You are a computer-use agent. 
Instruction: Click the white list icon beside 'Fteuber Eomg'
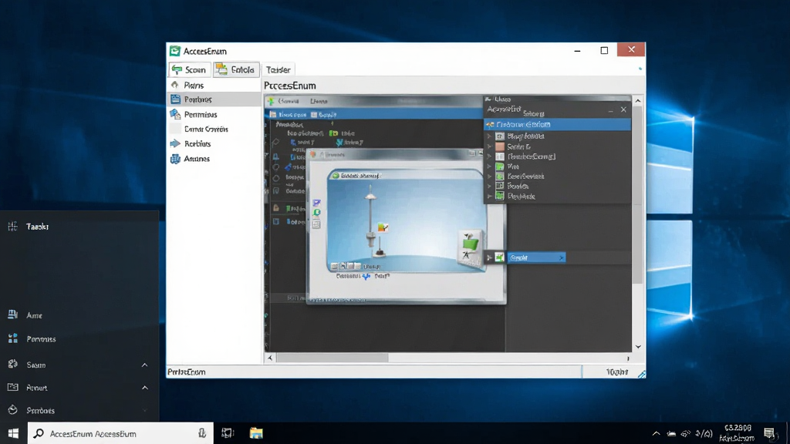point(500,156)
